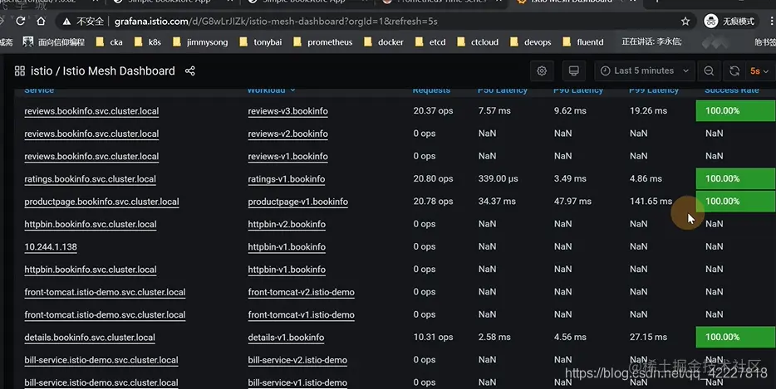Show the 不安全 site security warning
776x389 pixels.
click(83, 22)
